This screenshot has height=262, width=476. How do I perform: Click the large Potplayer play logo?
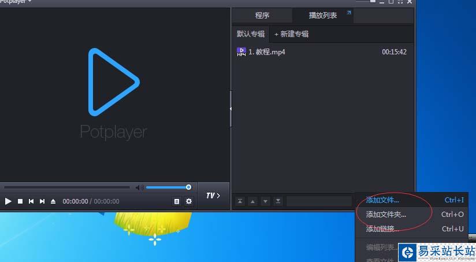[114, 82]
